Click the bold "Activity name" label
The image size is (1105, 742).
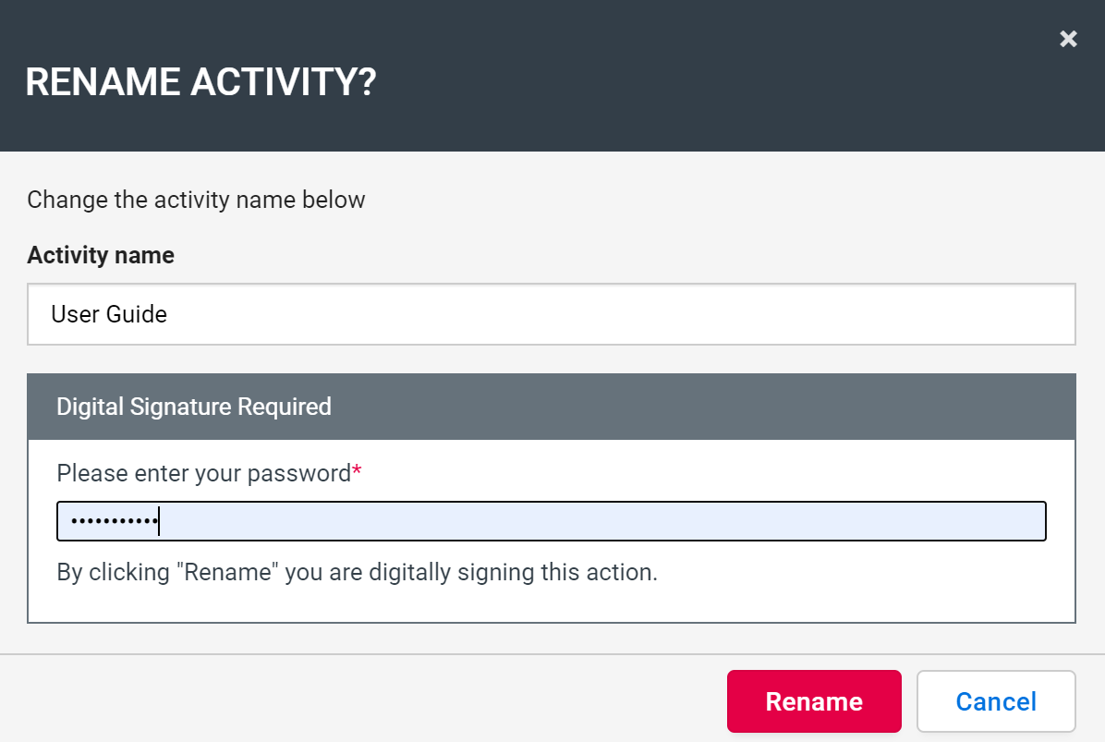101,255
